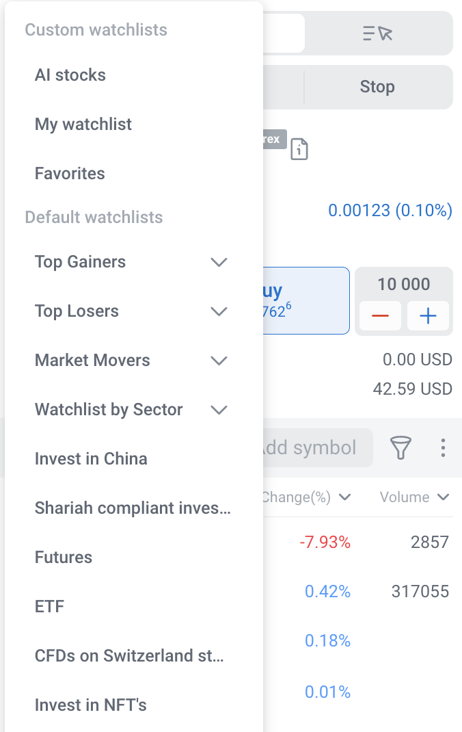462x732 pixels.
Task: Expand Watchlist by Sector options
Action: [x=218, y=410]
